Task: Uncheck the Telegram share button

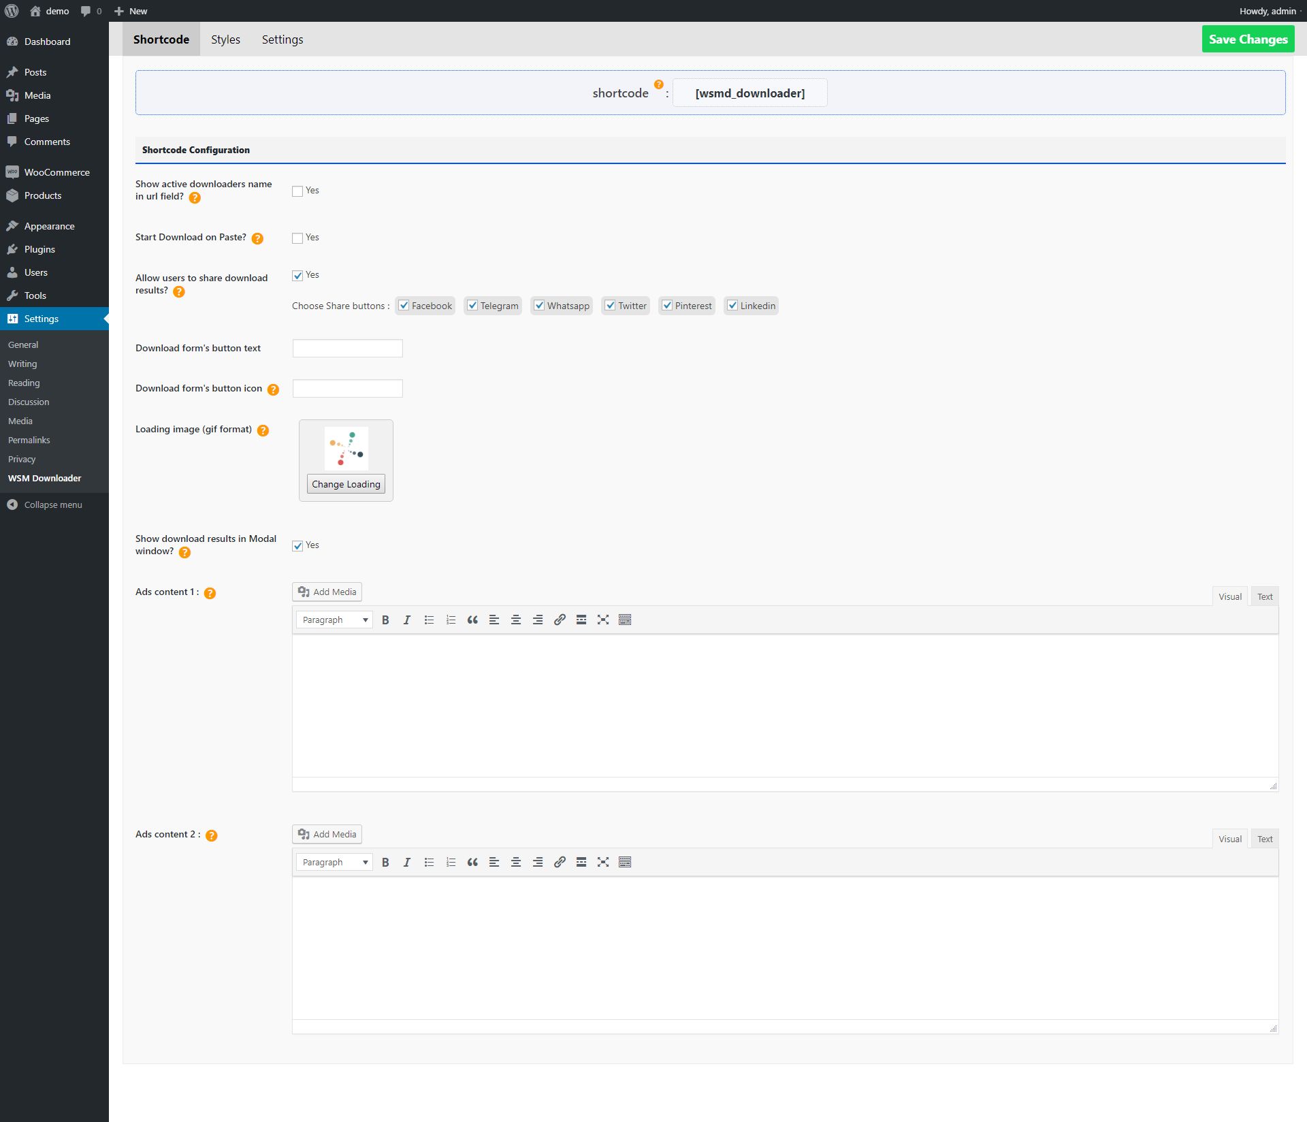Action: coord(472,306)
